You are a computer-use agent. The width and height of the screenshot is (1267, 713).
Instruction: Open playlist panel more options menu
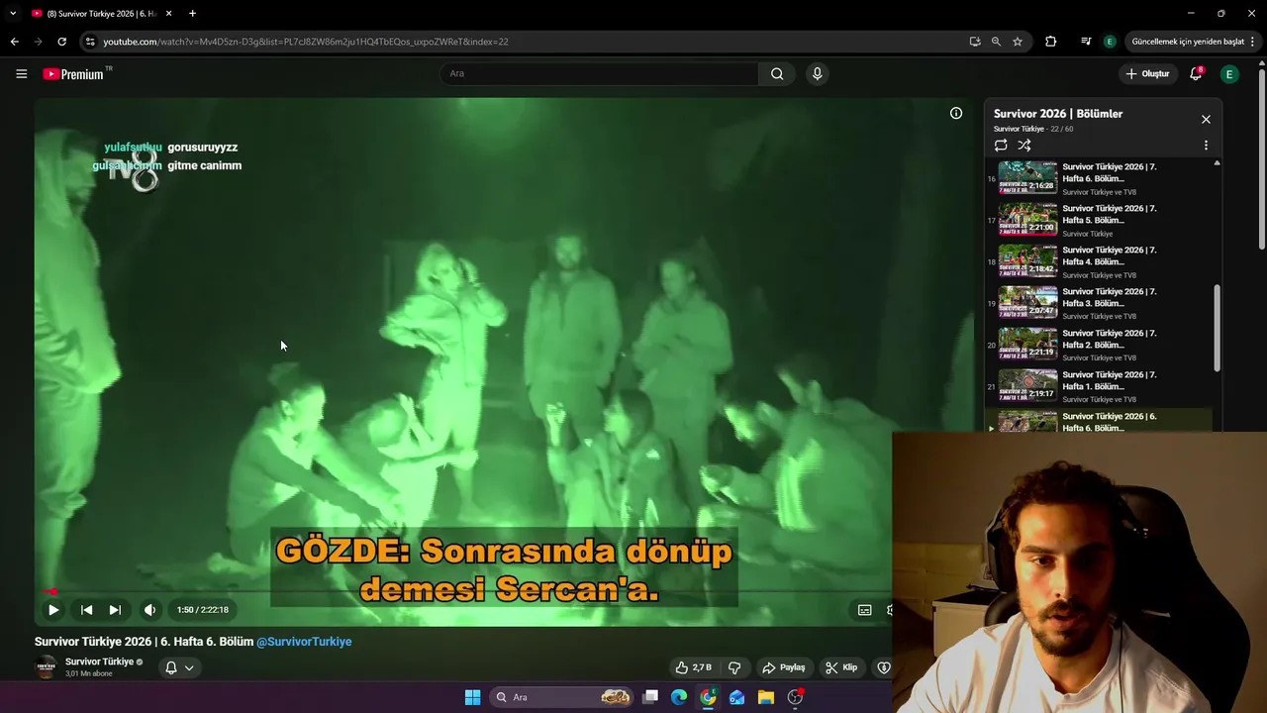tap(1206, 145)
